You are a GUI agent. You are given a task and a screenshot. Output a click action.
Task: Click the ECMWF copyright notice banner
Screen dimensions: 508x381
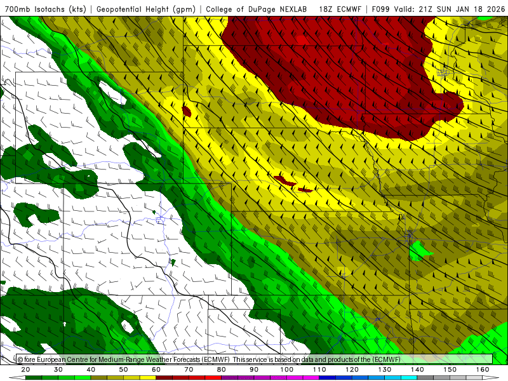(x=255, y=359)
